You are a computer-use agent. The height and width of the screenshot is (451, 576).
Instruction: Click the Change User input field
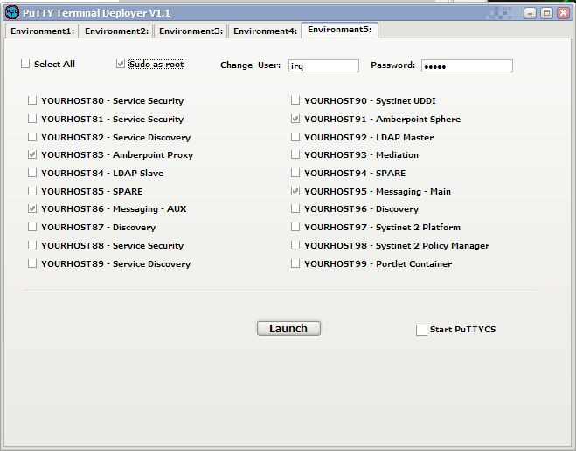coord(323,65)
